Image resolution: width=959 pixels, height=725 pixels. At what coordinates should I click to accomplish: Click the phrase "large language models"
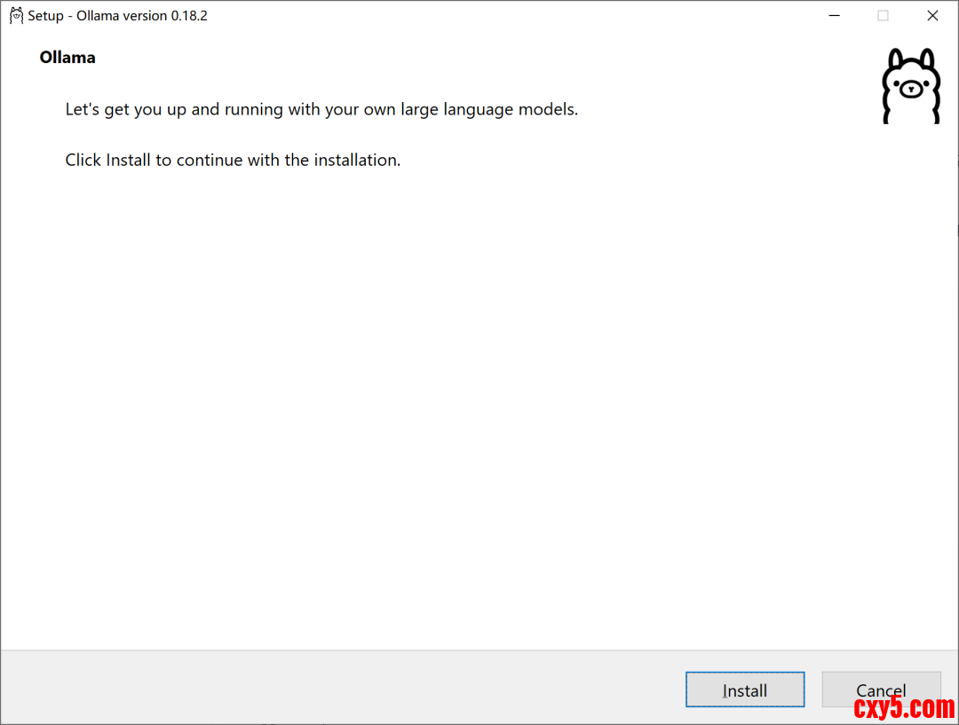tap(489, 110)
